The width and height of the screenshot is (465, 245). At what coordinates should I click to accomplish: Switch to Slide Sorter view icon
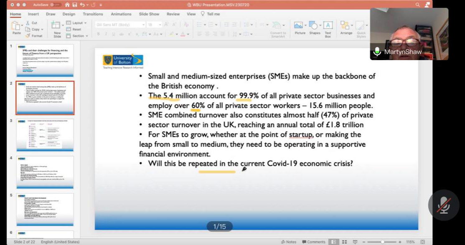pyautogui.click(x=344, y=242)
